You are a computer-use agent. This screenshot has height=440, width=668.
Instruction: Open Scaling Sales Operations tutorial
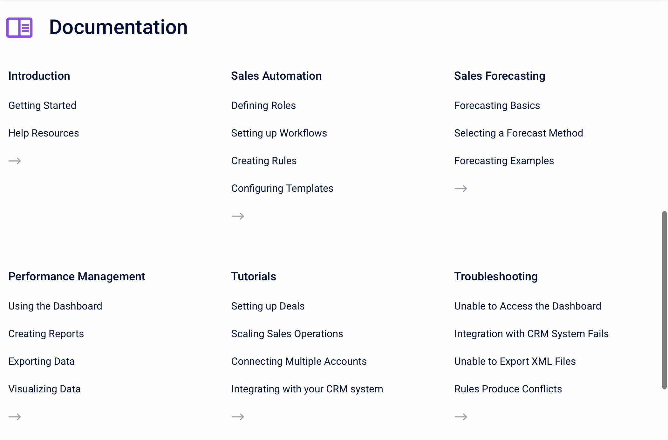287,334
